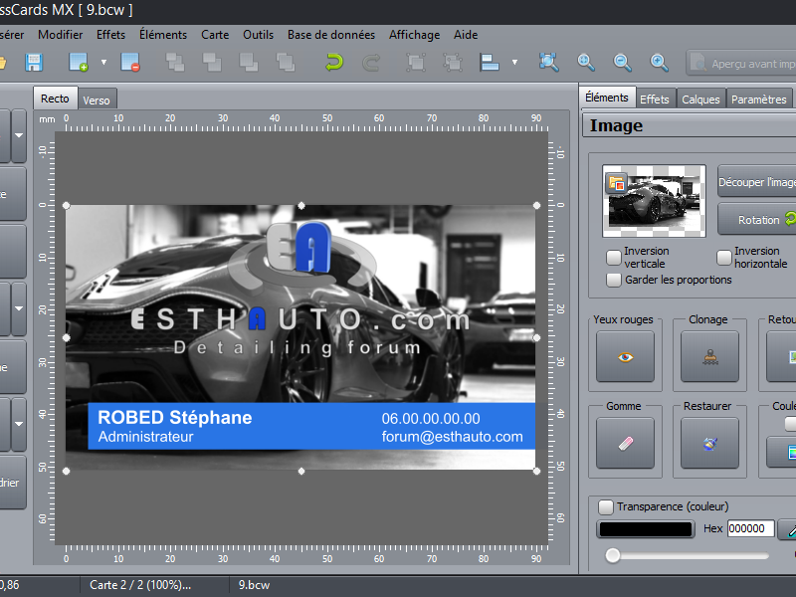
Task: Enable Transparence (couleur) checkbox
Action: (x=606, y=506)
